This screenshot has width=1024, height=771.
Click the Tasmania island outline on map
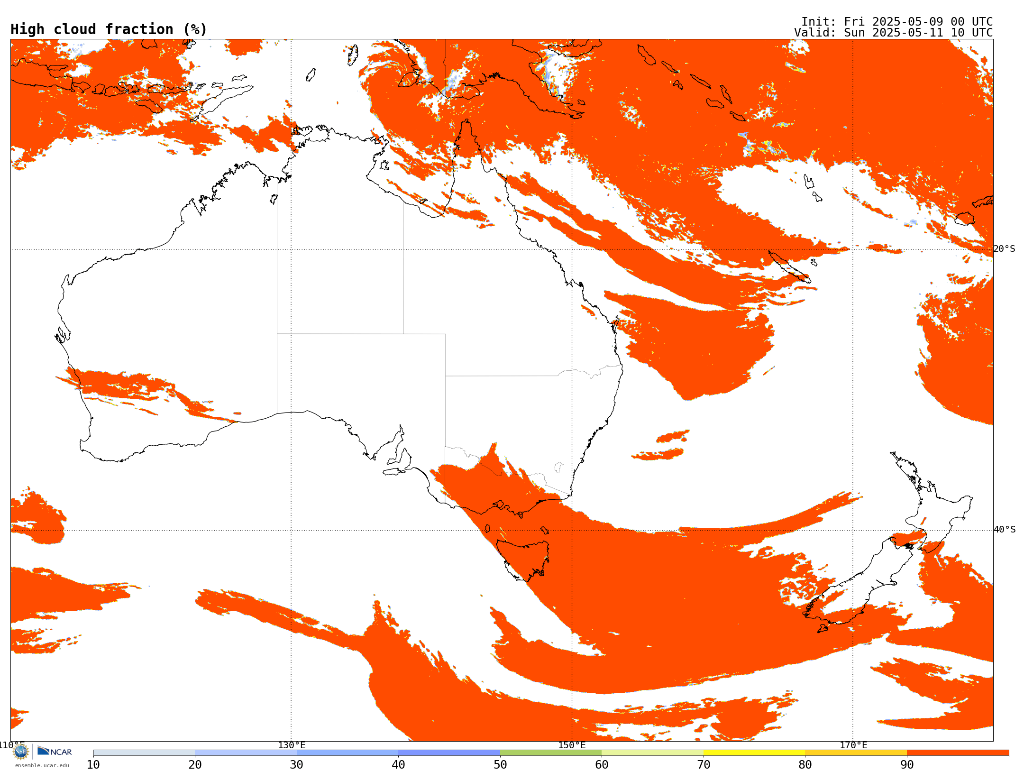[524, 560]
